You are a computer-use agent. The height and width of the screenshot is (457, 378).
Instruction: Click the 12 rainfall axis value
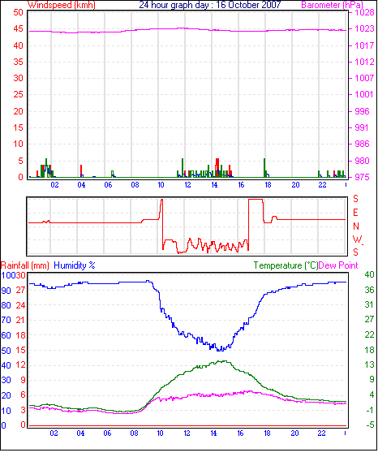(x=20, y=365)
